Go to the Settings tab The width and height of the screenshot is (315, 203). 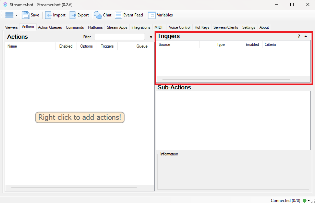pos(249,27)
